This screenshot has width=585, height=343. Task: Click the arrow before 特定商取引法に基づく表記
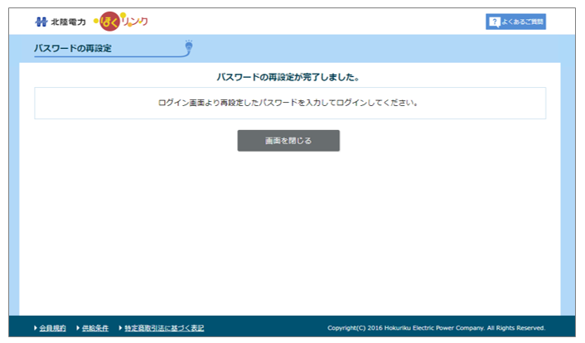(120, 328)
